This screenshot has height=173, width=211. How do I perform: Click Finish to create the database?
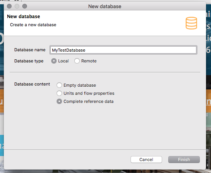(184, 160)
